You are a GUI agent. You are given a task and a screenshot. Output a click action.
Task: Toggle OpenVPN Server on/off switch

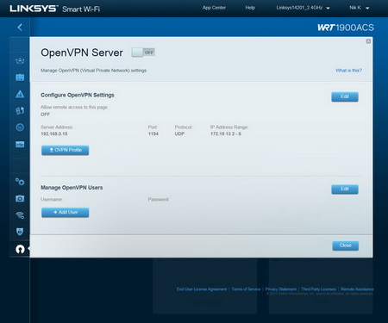[x=143, y=53]
